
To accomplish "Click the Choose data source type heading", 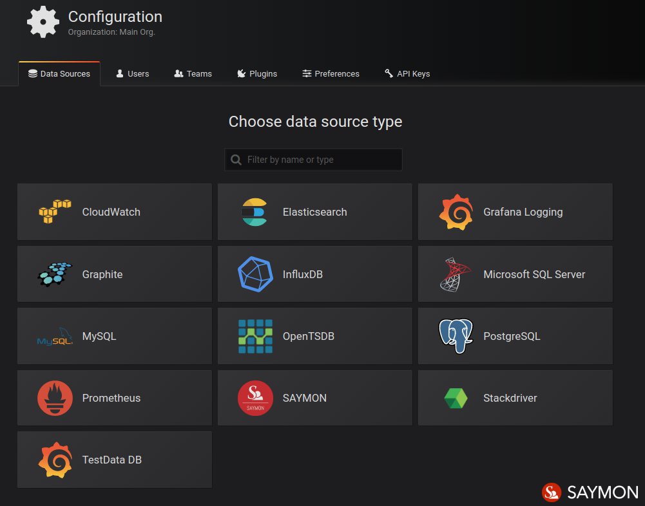I will pyautogui.click(x=315, y=122).
